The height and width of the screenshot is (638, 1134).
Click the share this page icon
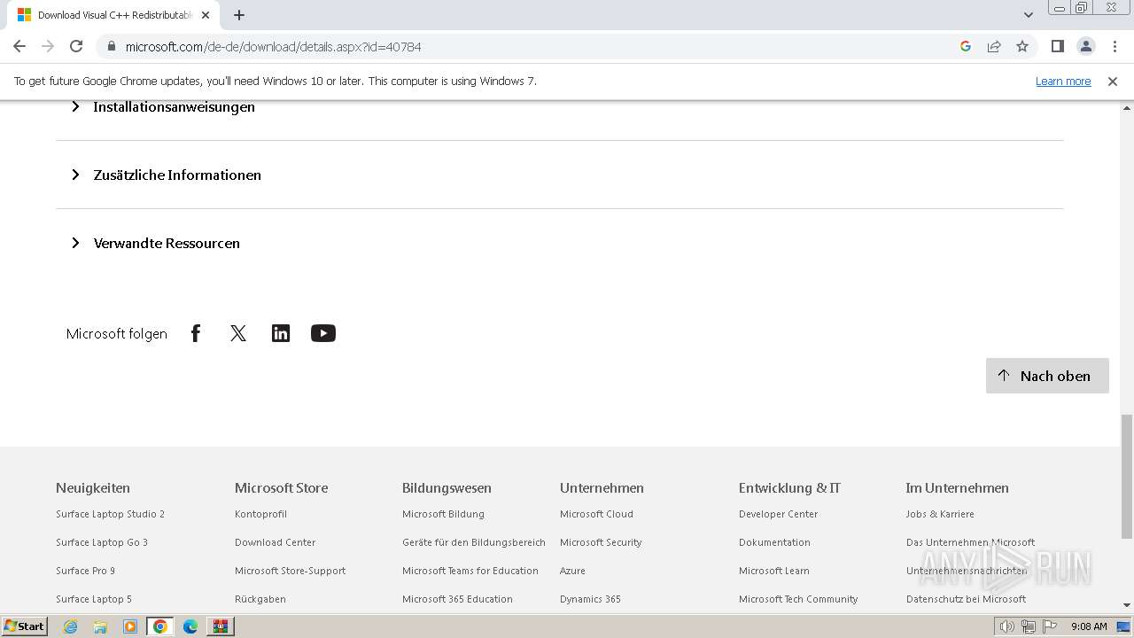coord(994,46)
